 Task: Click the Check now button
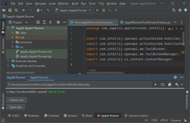[17, 100]
